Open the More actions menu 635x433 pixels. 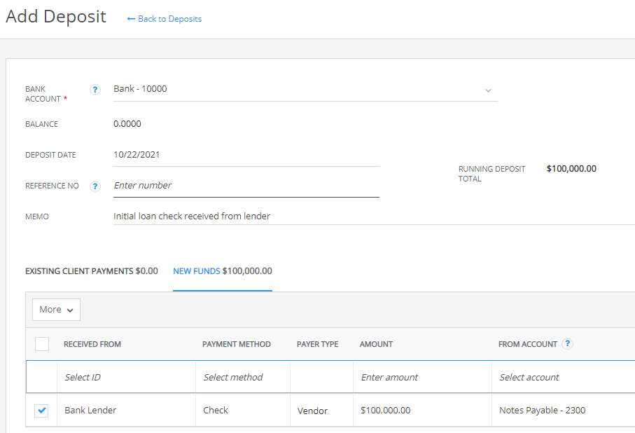tap(55, 309)
